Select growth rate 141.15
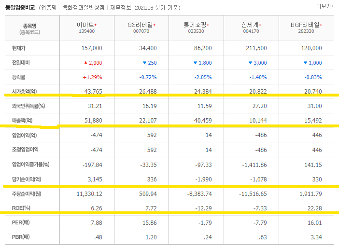This screenshot has height=249, width=339. (313, 165)
